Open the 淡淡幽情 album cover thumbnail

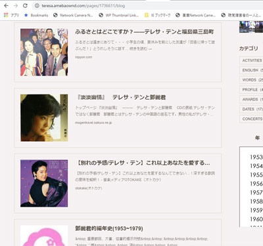[x=44, y=118]
